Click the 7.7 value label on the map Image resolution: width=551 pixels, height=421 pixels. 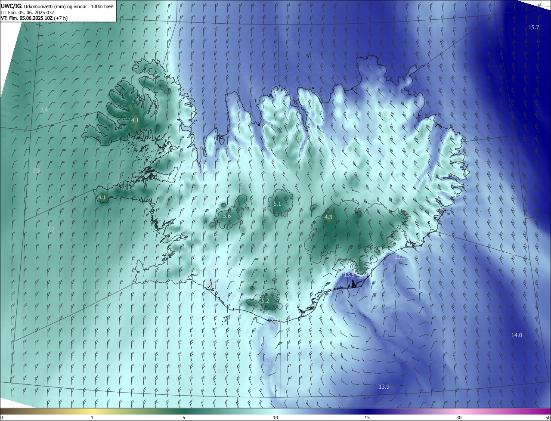click(x=51, y=230)
